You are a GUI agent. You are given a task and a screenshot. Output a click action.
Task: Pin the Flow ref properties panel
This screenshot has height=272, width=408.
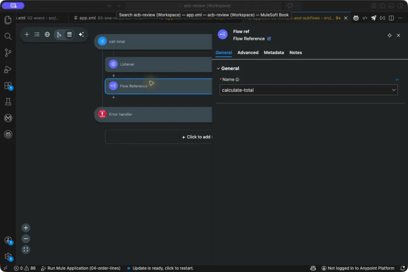pos(390,35)
